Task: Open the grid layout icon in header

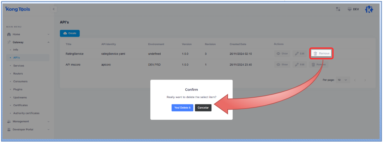Action: (338, 9)
